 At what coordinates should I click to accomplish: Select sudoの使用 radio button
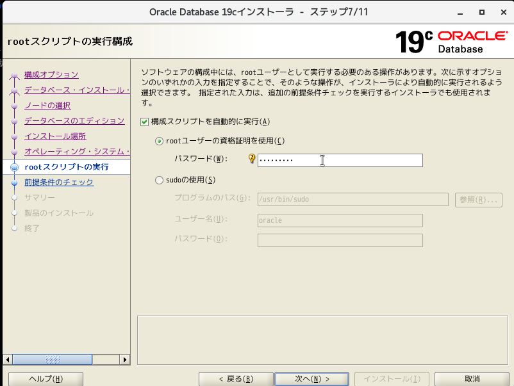click(x=159, y=180)
